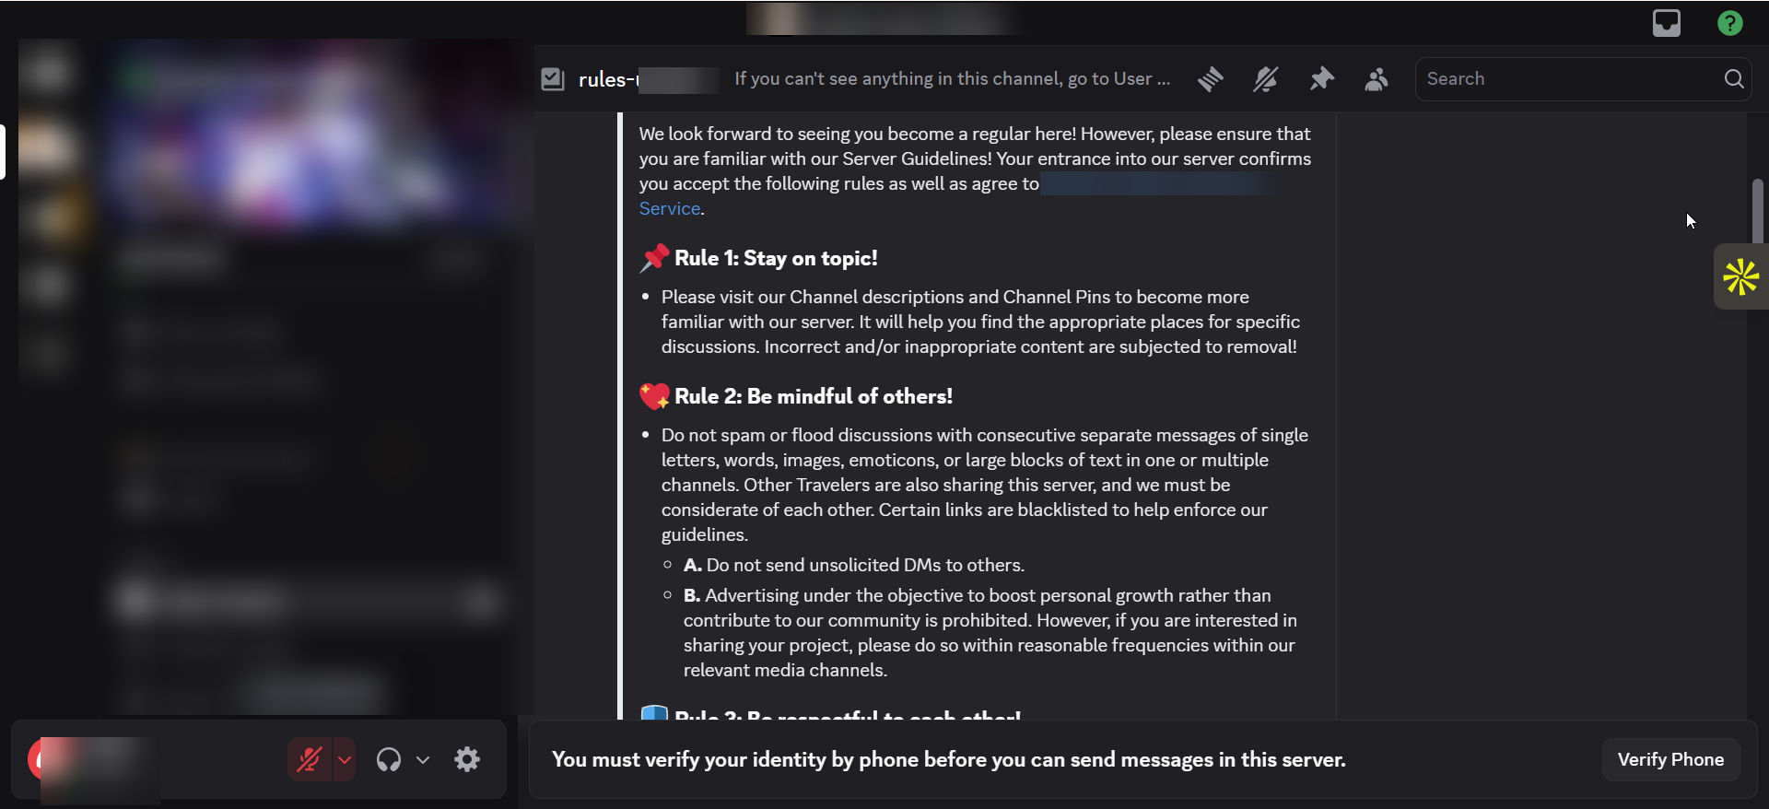Expand headphone output options chevron
1769x809 pixels.
(423, 759)
